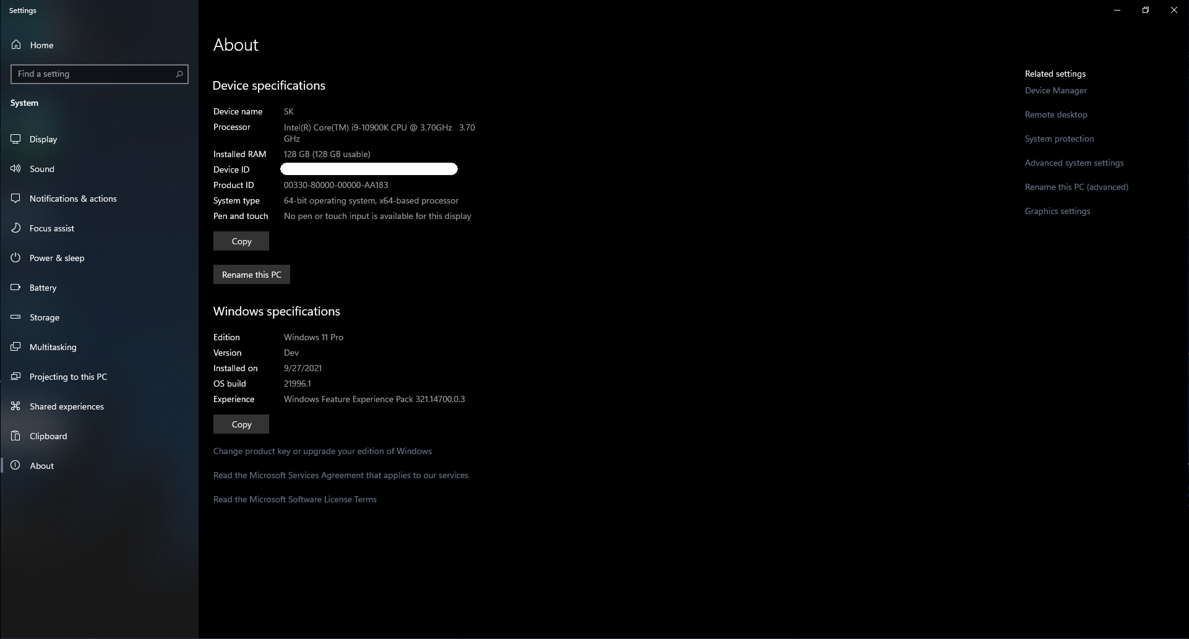Select Focus assist in sidebar
This screenshot has height=639, width=1189.
click(x=99, y=228)
